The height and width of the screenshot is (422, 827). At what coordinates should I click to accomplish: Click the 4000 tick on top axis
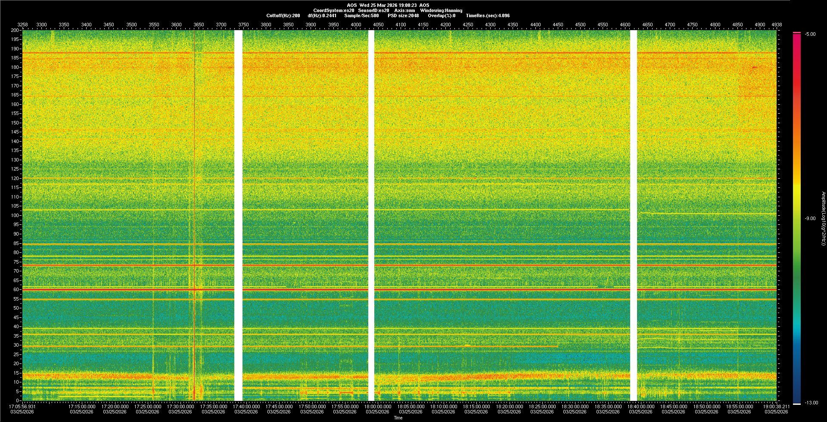[x=356, y=25]
